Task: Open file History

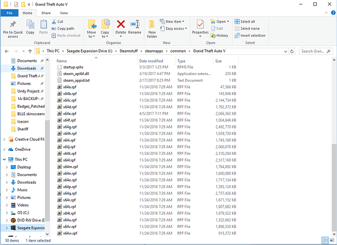Action: 219,35
